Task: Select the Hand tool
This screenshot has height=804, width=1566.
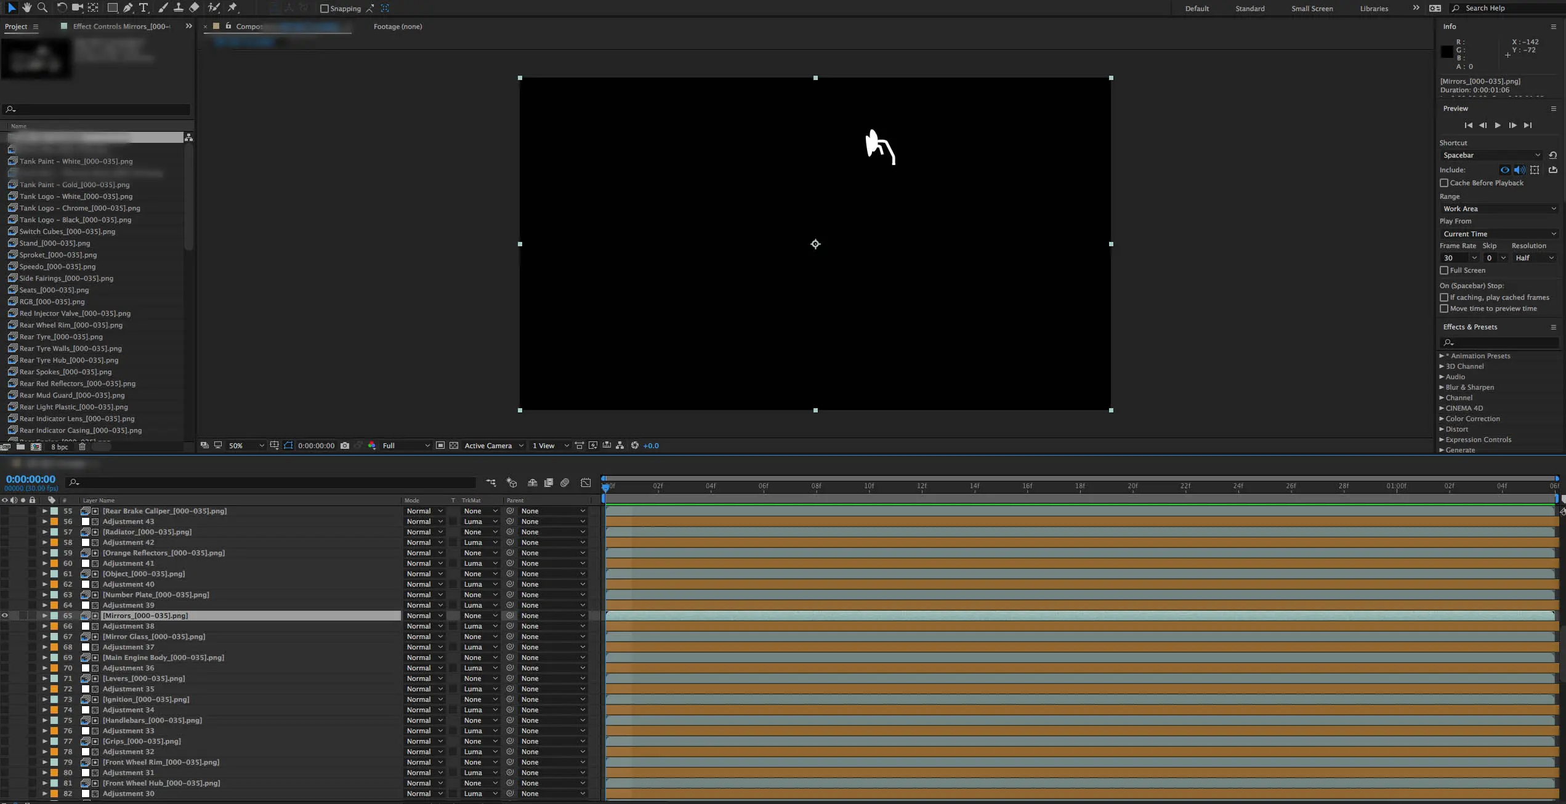Action: coord(26,7)
